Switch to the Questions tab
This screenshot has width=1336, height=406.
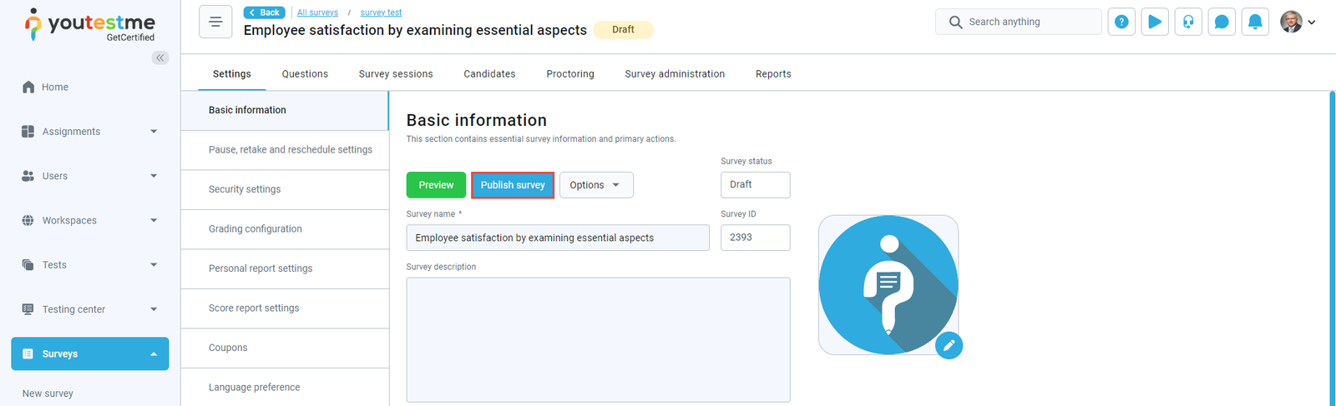click(305, 74)
